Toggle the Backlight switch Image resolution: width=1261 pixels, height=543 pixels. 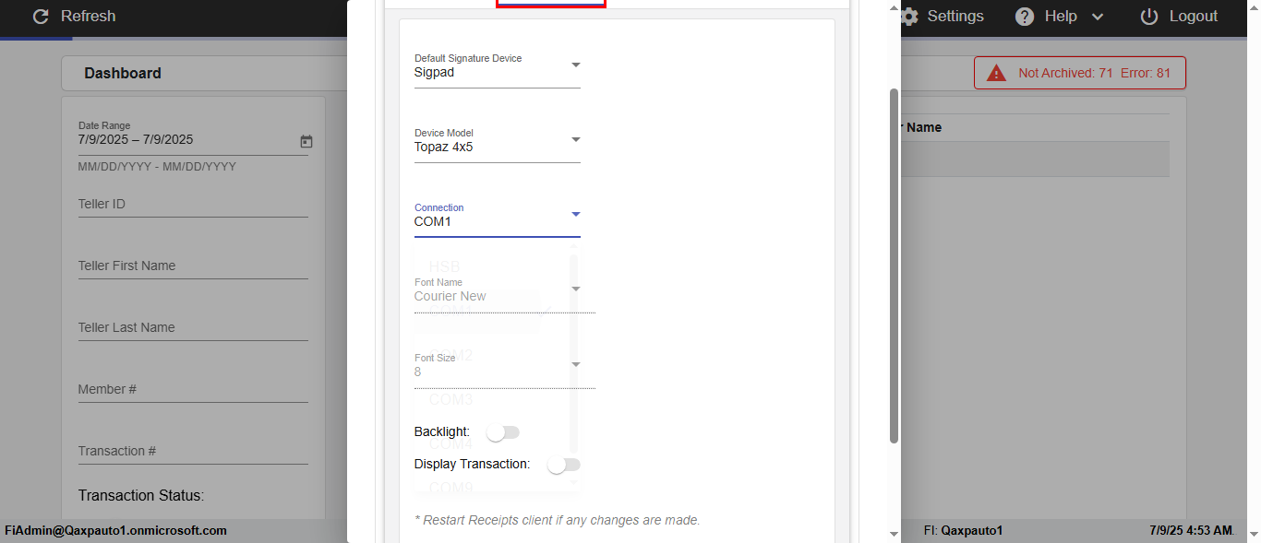(503, 432)
